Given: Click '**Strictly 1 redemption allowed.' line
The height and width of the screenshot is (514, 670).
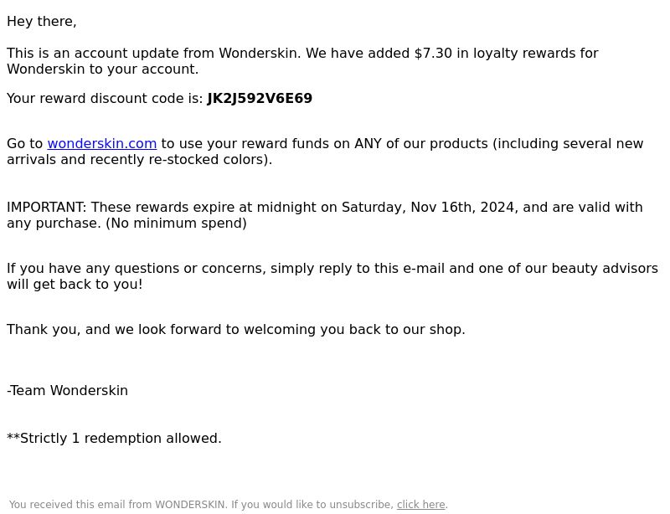Looking at the screenshot, I should pyautogui.click(x=114, y=439).
